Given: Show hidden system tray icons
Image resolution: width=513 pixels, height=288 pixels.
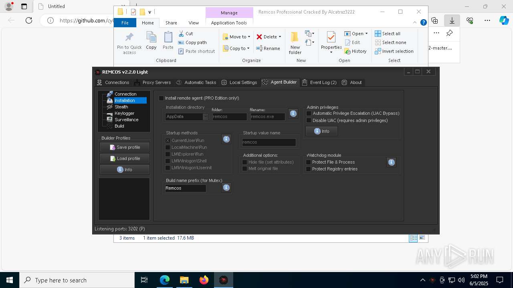Looking at the screenshot, I should point(422,280).
